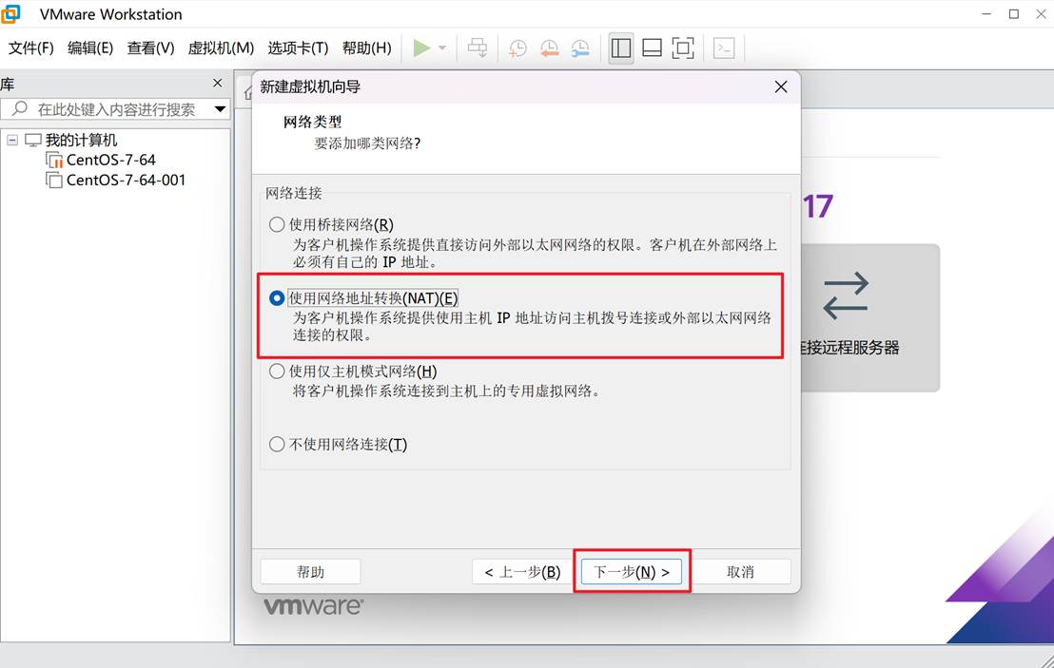Click the Take Snapshot clock icon
1054x668 pixels.
(517, 48)
